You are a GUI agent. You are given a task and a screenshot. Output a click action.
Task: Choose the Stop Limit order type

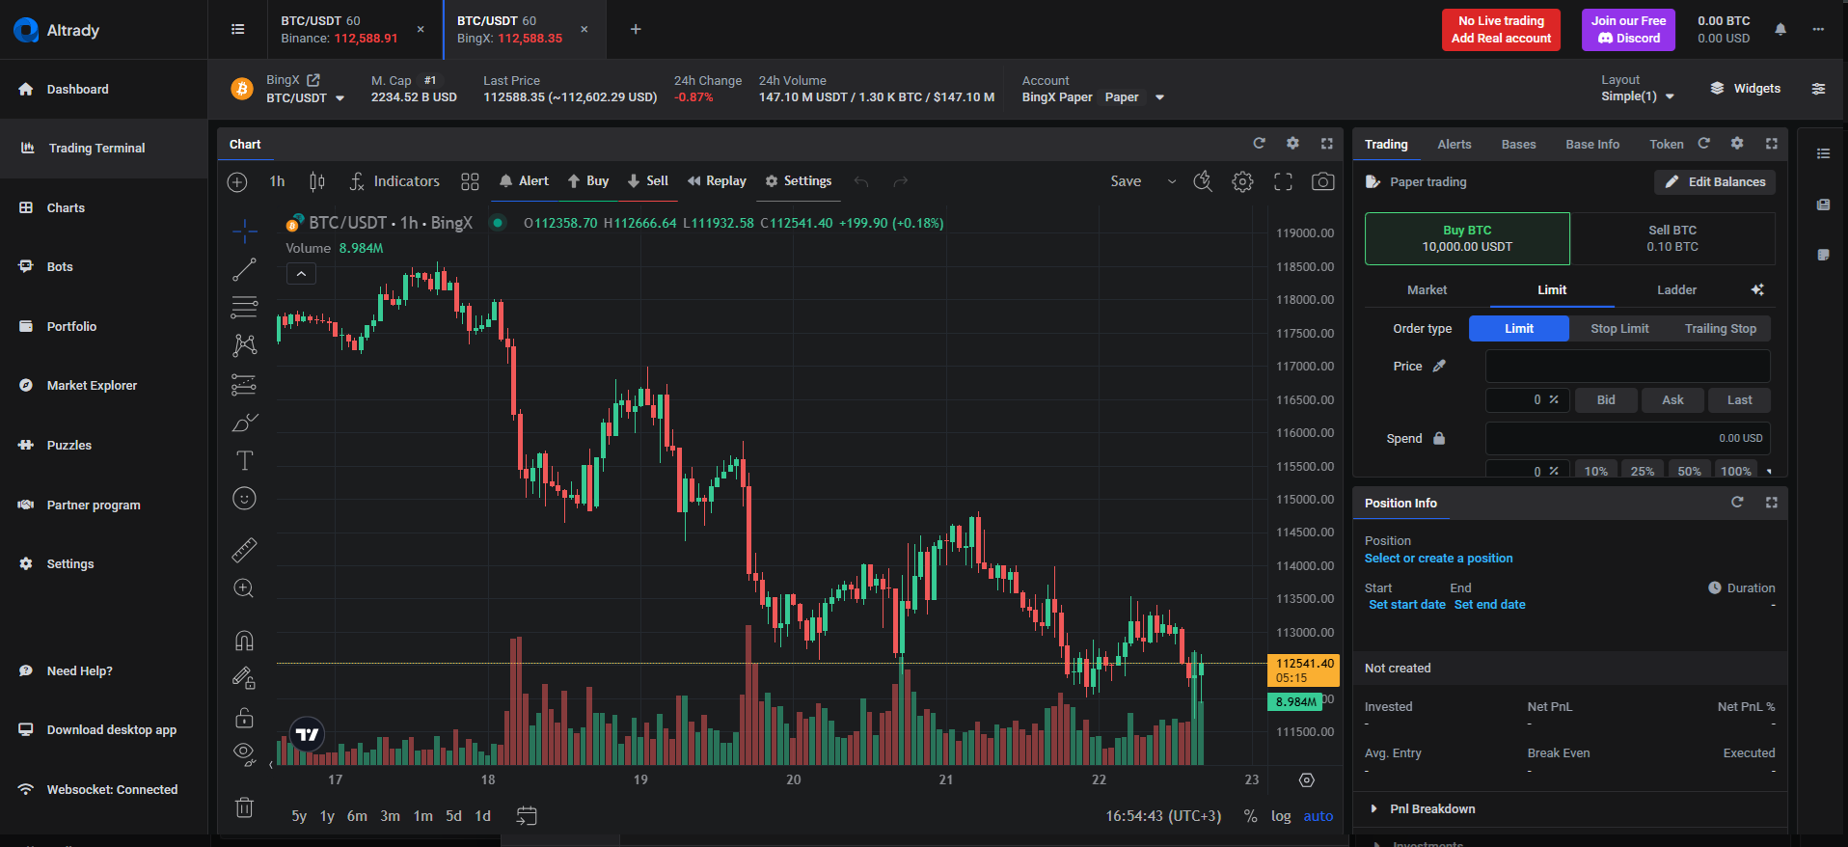tap(1619, 329)
